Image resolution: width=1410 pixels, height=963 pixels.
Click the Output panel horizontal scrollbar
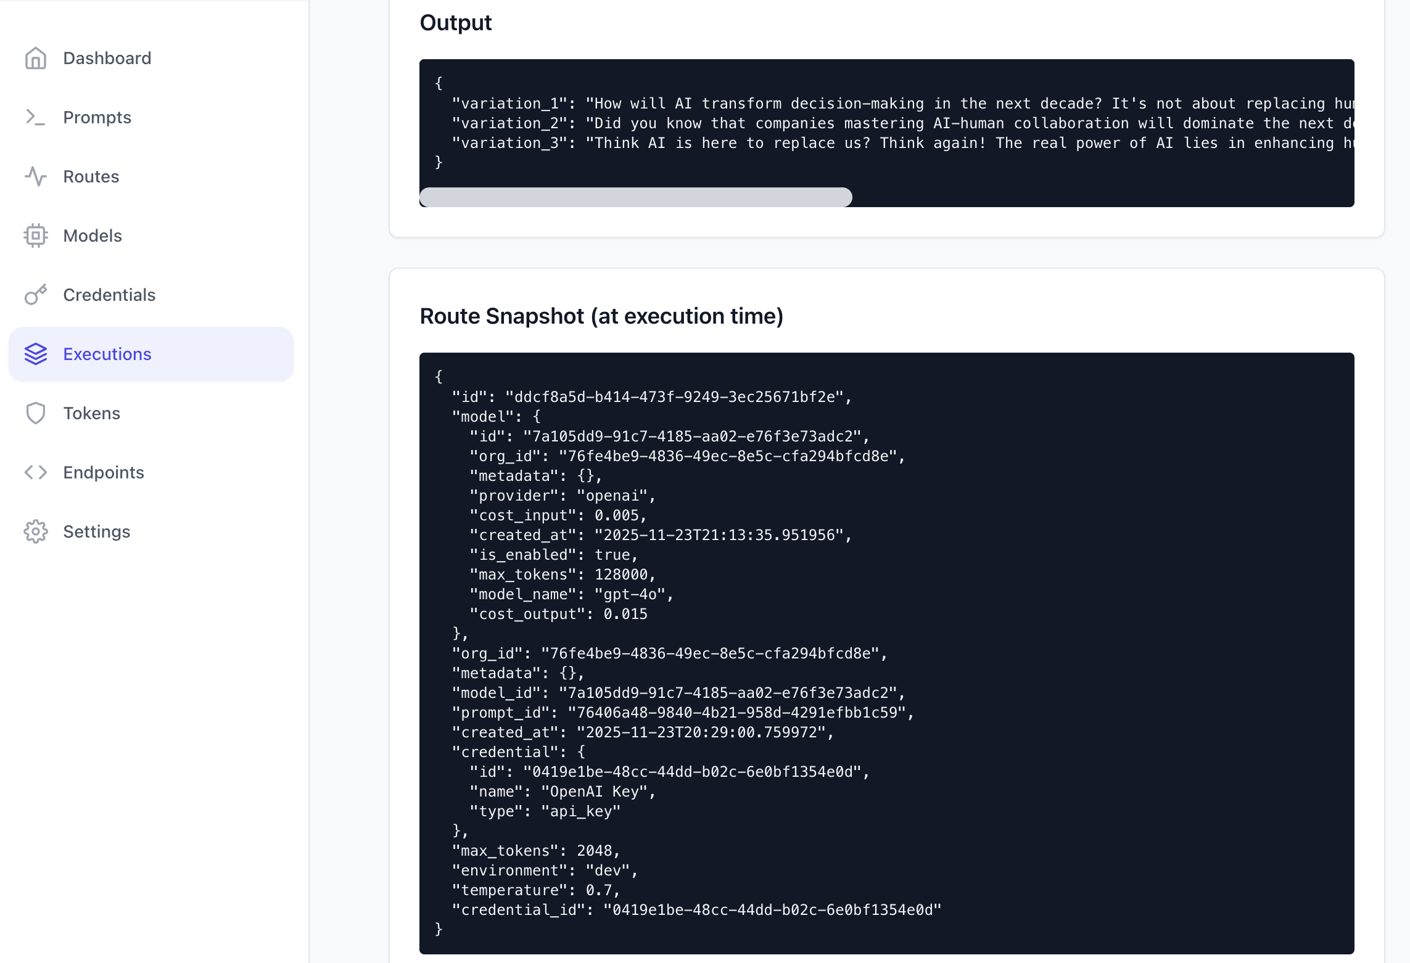[635, 197]
